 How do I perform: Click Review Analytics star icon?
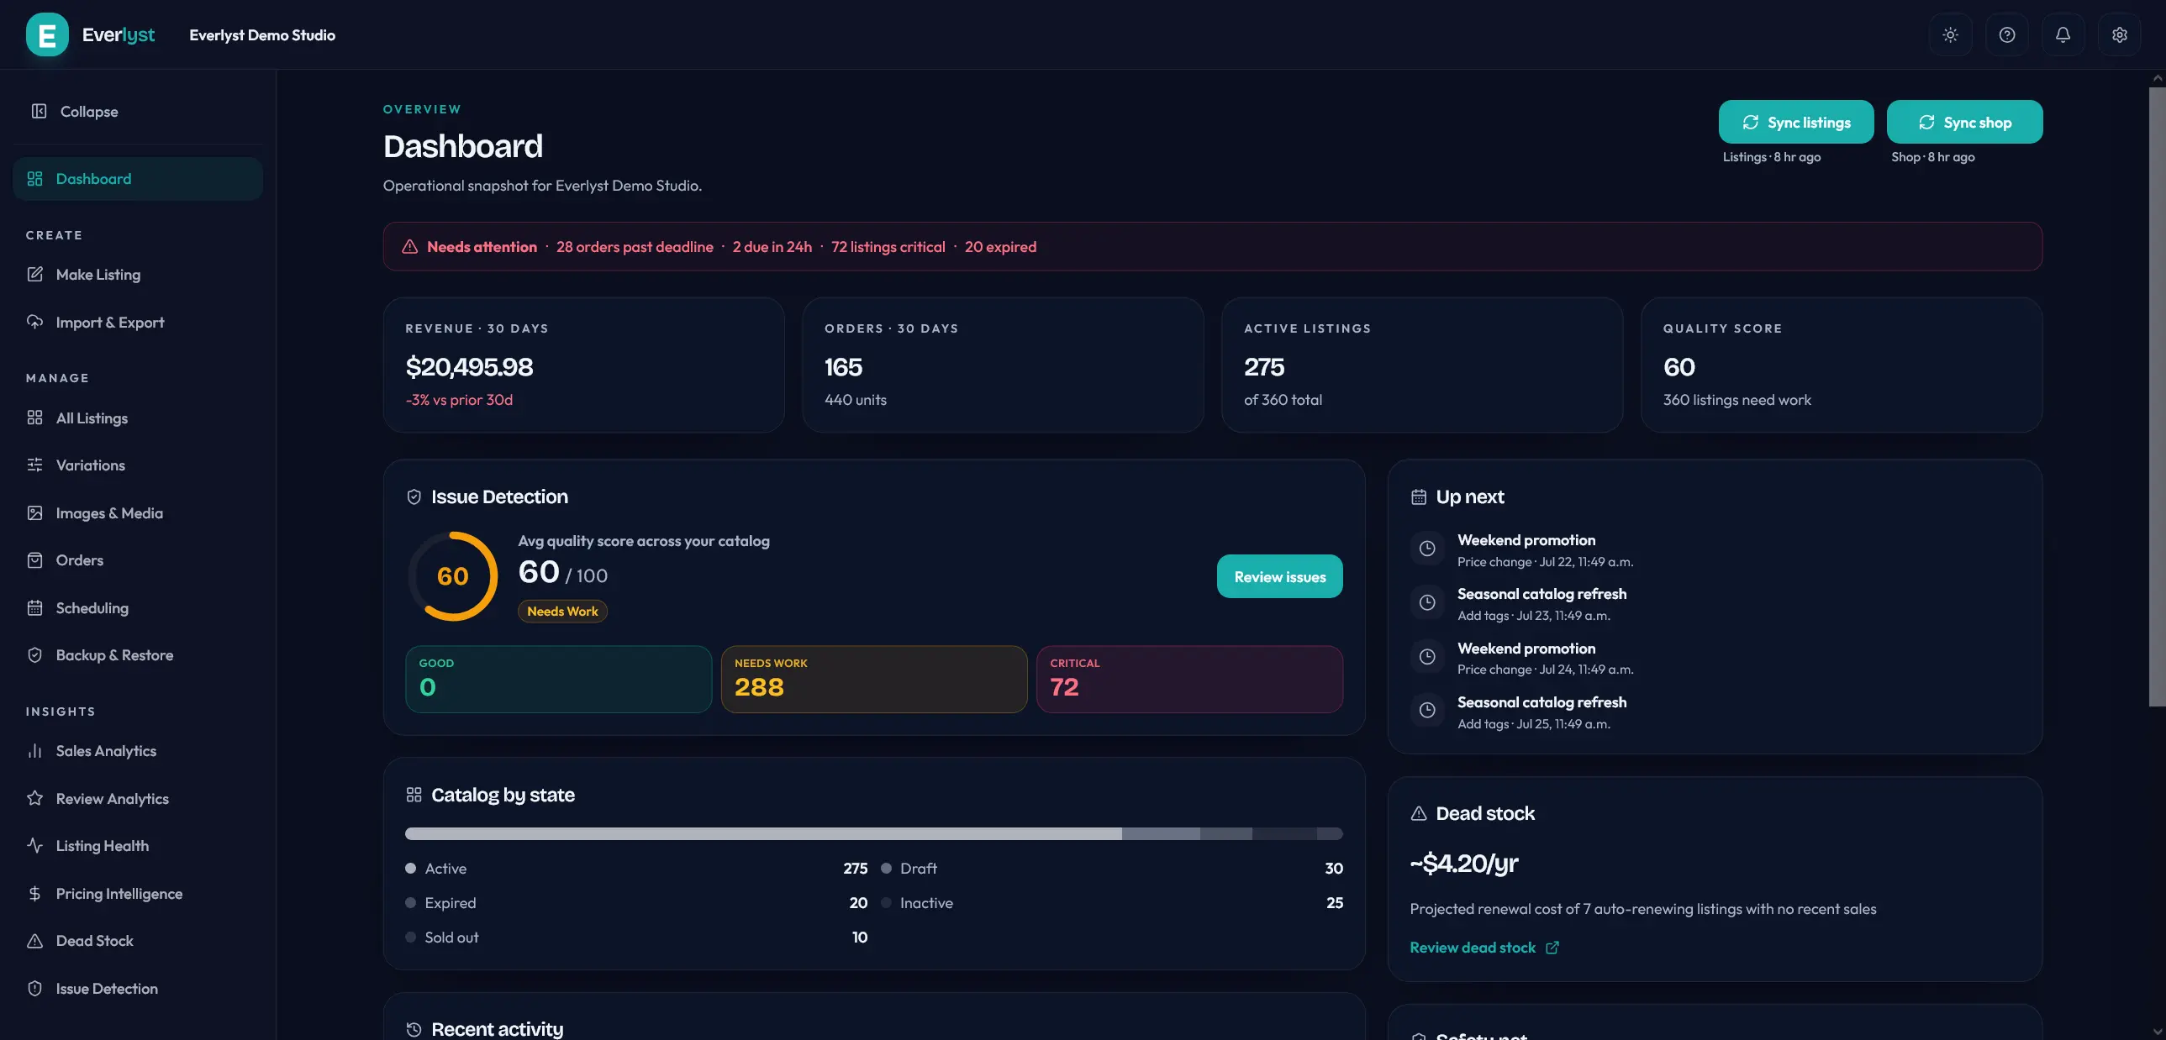34,799
